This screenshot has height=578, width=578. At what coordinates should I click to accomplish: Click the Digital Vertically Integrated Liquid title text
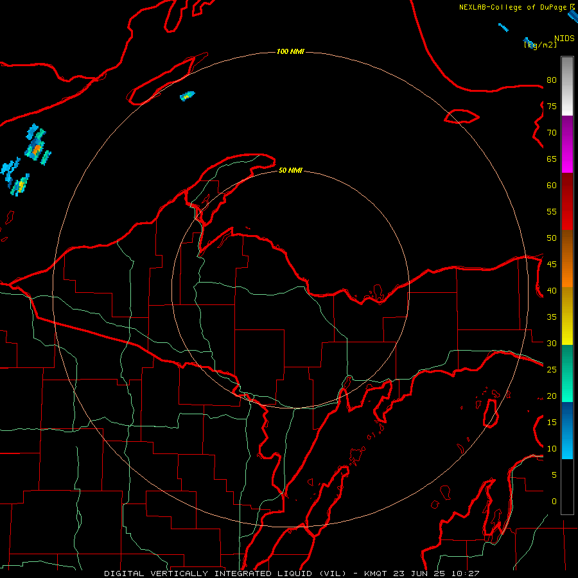coord(225,574)
